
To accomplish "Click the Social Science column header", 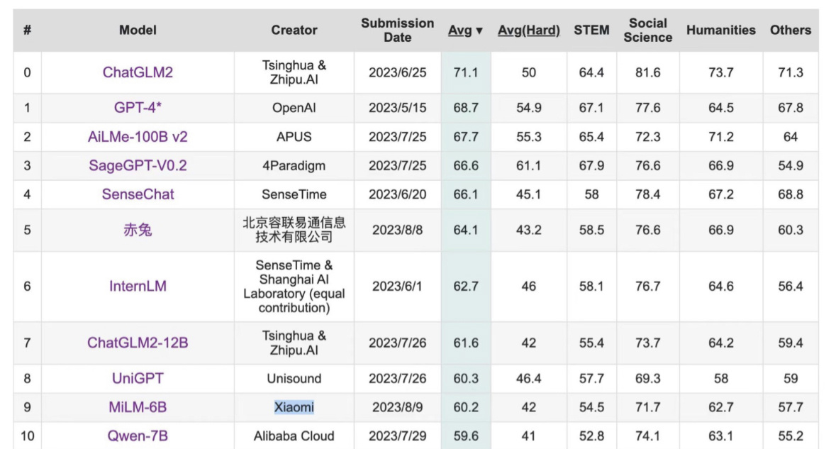I will click(x=647, y=31).
